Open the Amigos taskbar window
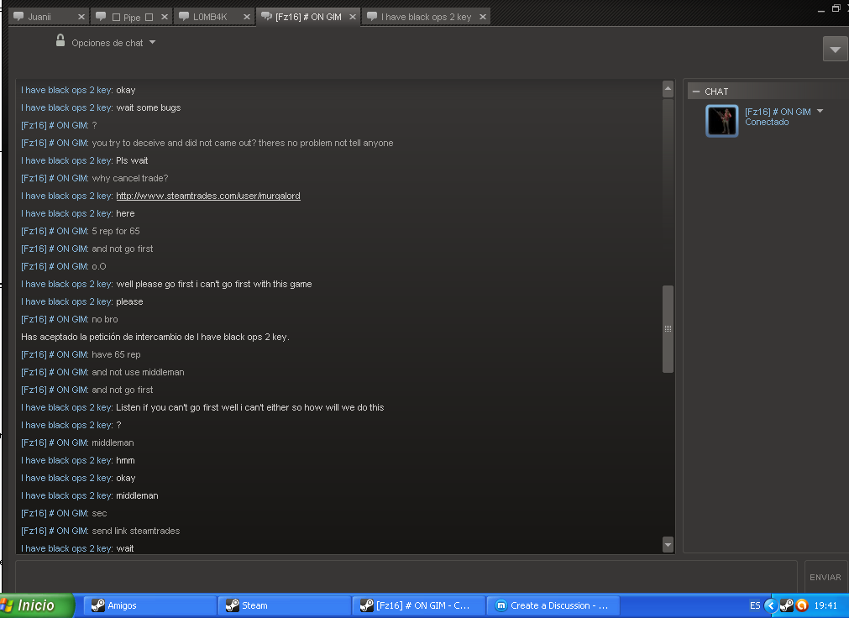Viewport: 849px width, 618px height. [150, 605]
